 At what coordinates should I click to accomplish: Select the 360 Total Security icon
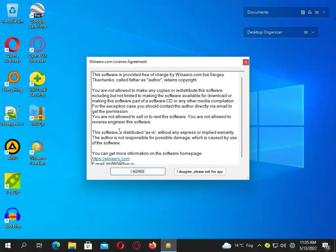(37, 84)
